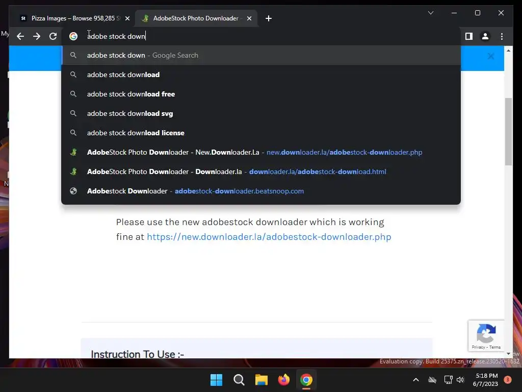Reload the current page

click(x=53, y=36)
